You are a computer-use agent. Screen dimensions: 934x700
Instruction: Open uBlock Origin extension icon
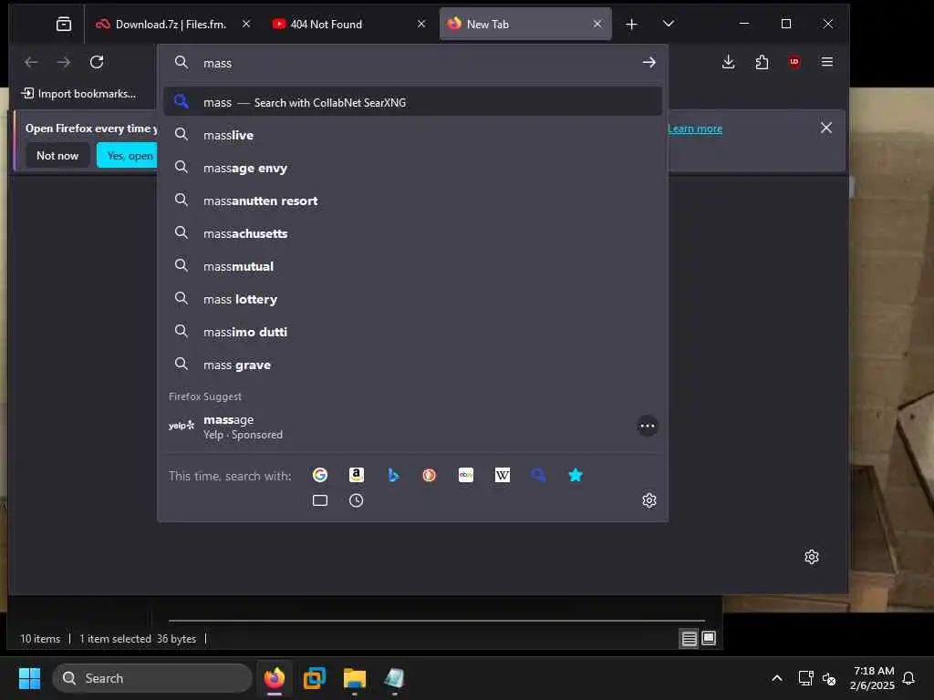point(794,62)
